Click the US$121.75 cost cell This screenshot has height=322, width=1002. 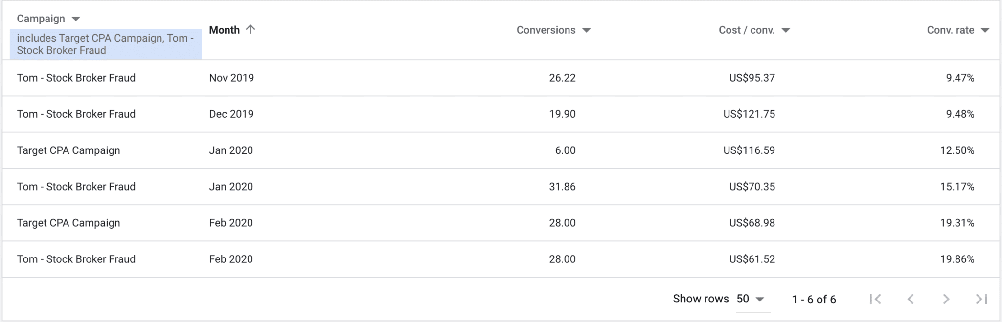749,114
